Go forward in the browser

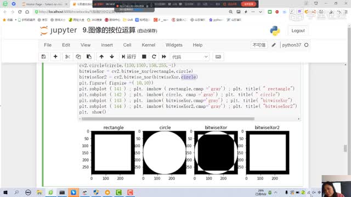pyautogui.click(x=13, y=12)
